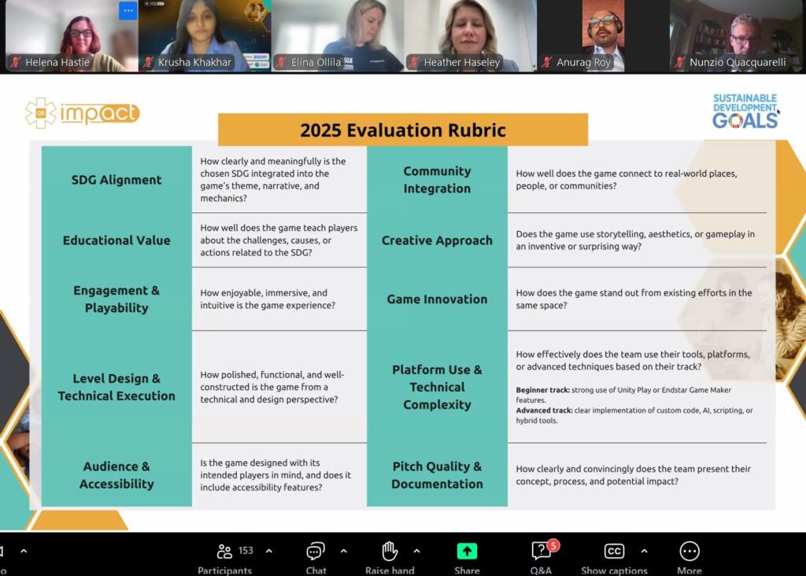Screen dimensions: 806x576
Task: Click muted mic icon beside Krusha Khakhar
Action: pos(148,62)
